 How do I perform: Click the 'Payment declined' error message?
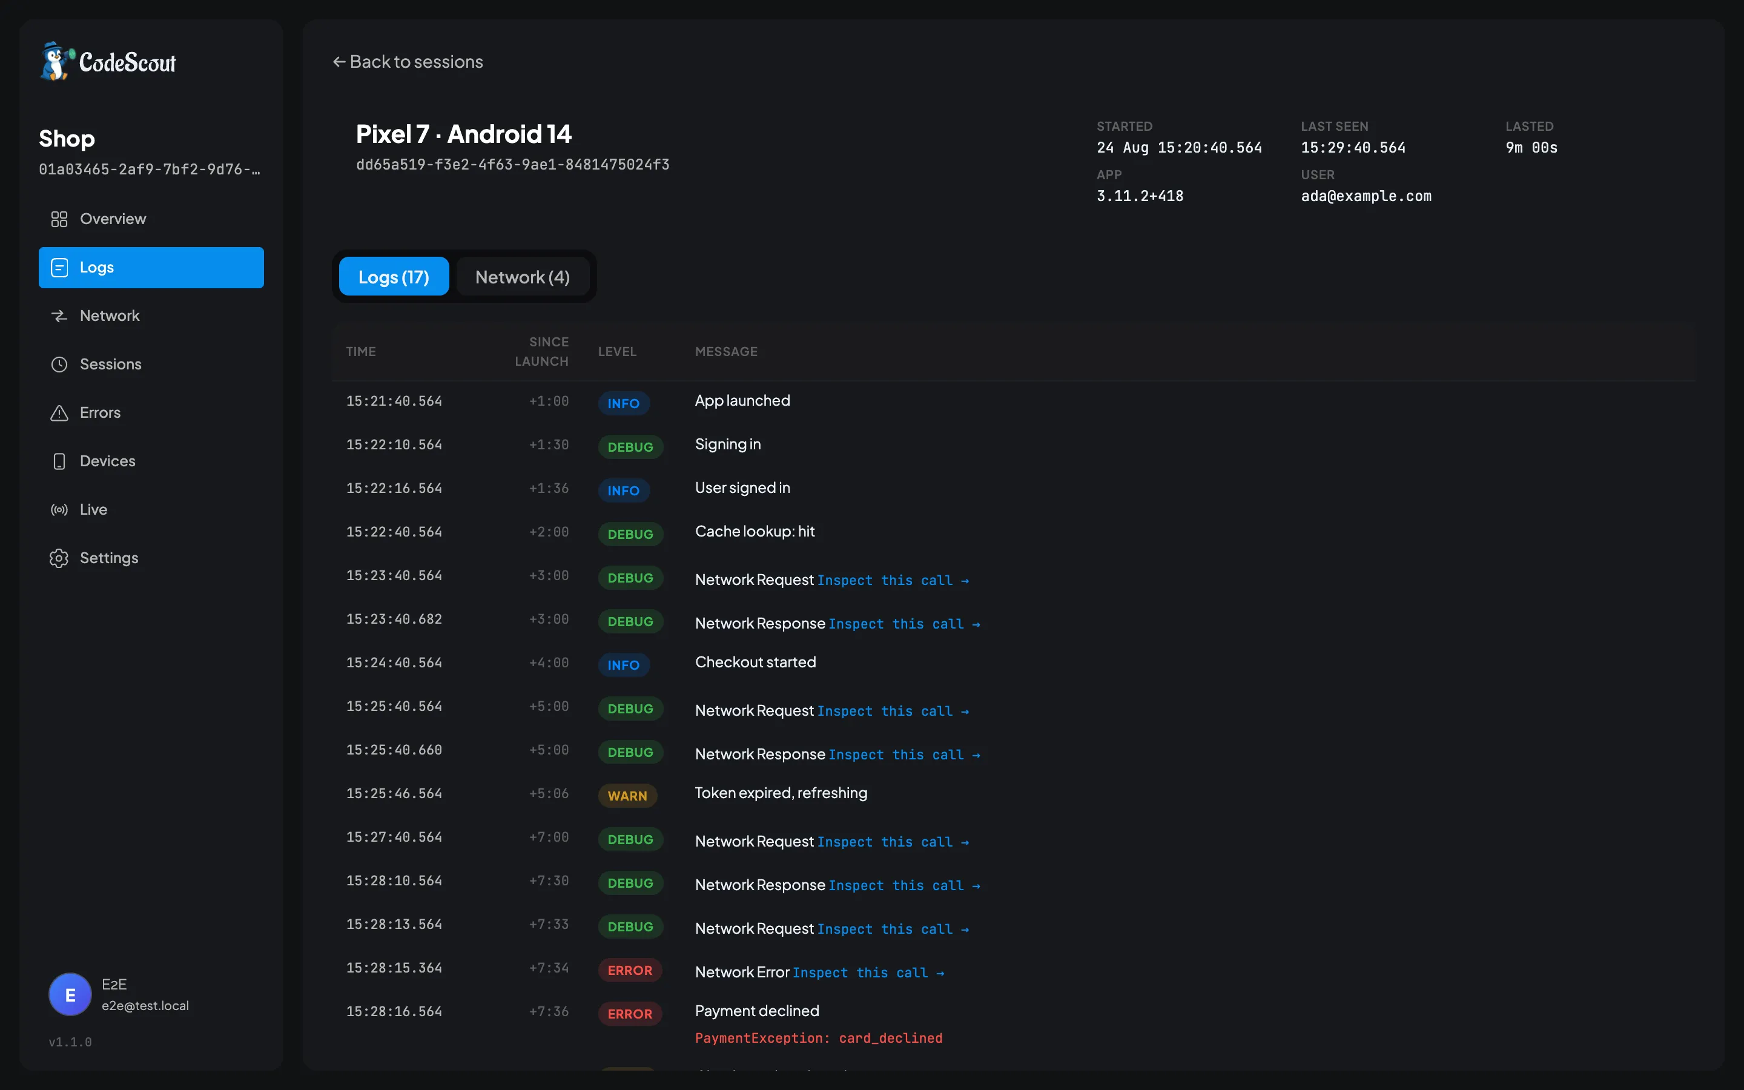[x=757, y=1011]
